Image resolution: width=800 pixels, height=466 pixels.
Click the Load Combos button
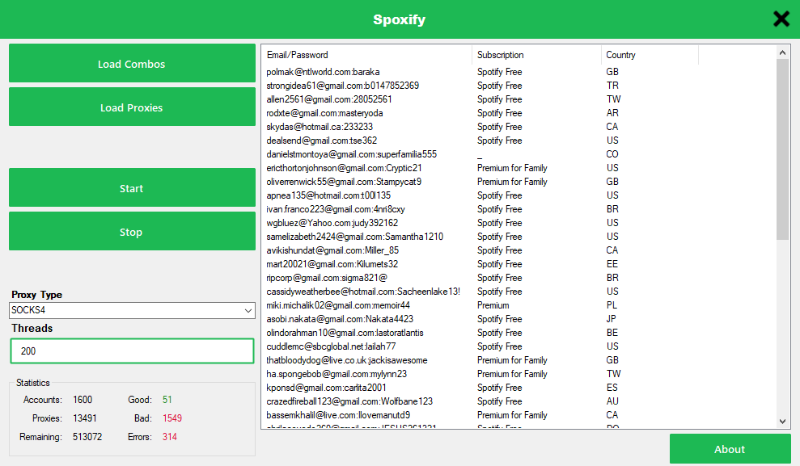(x=132, y=64)
